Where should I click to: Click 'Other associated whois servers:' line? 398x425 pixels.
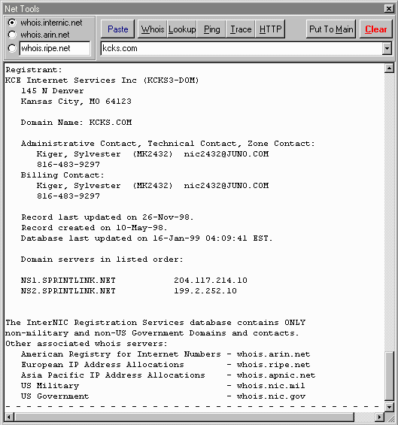coord(87,344)
